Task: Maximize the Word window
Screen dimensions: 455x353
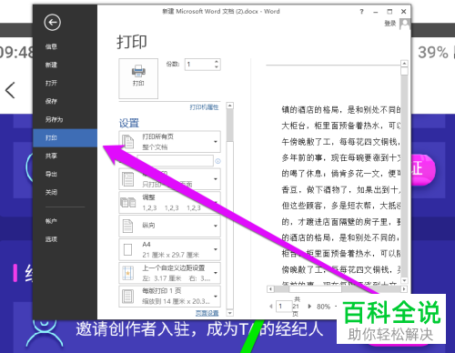Action: 389,12
